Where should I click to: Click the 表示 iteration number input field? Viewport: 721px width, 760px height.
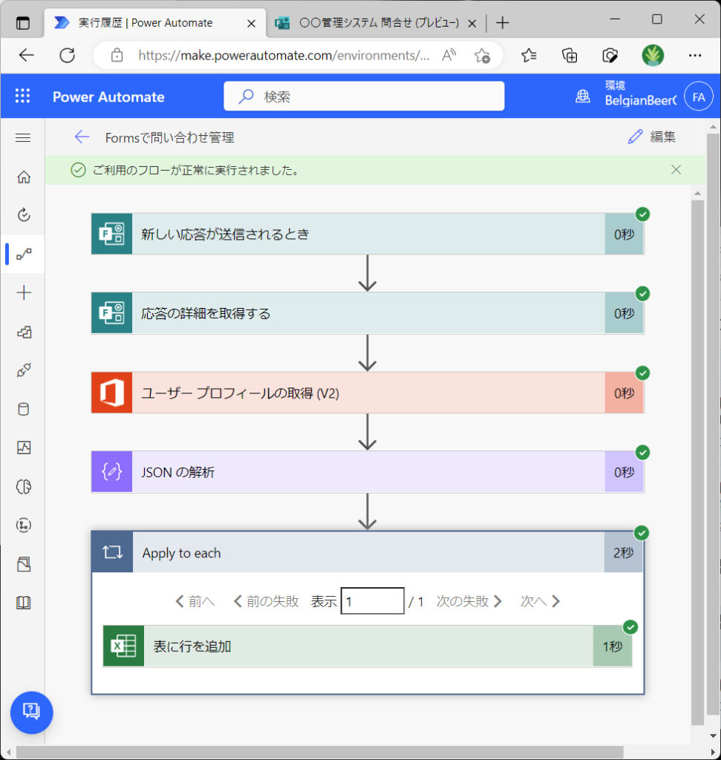tap(372, 601)
